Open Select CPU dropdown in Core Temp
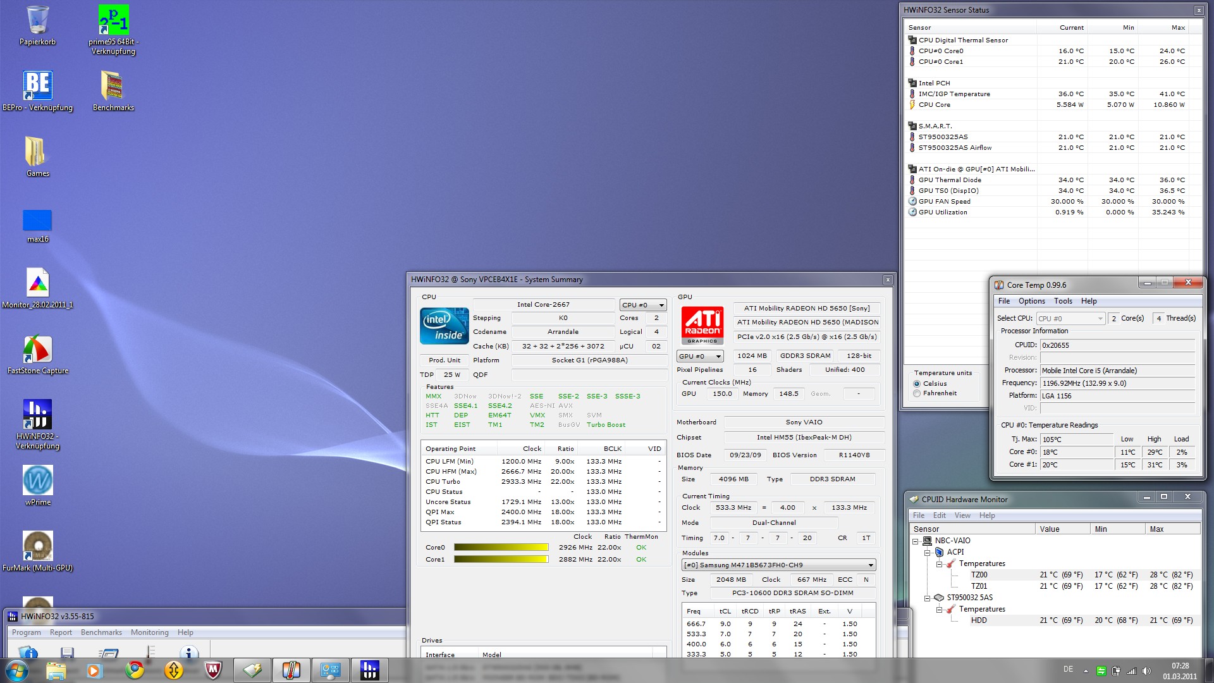The height and width of the screenshot is (683, 1214). pos(1070,319)
